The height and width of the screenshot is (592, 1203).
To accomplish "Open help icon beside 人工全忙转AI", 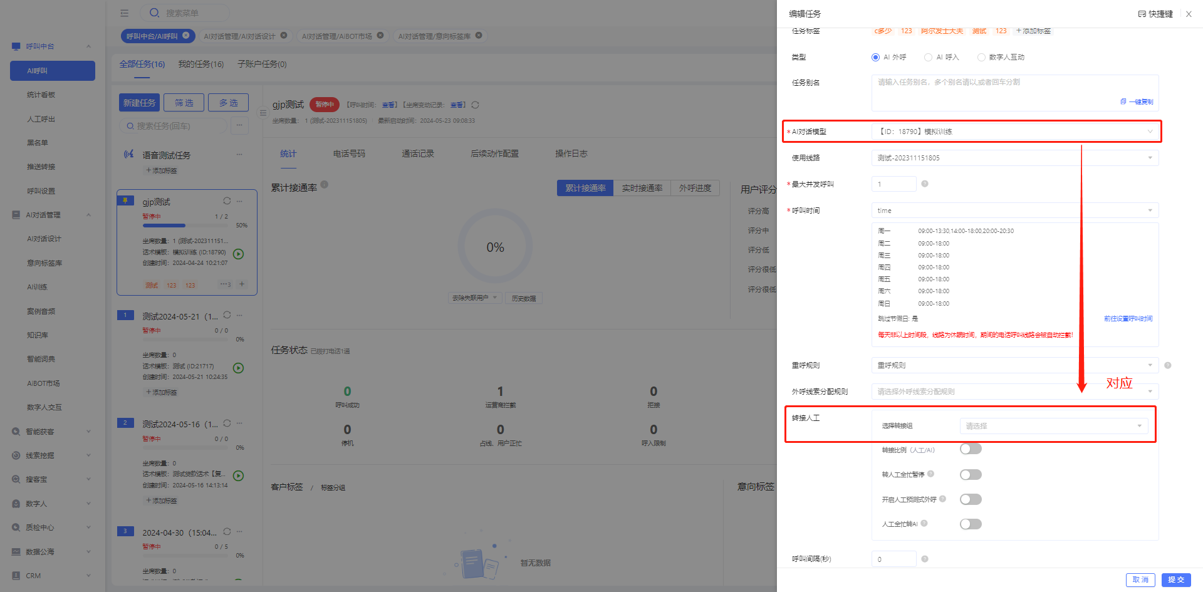I will [924, 523].
